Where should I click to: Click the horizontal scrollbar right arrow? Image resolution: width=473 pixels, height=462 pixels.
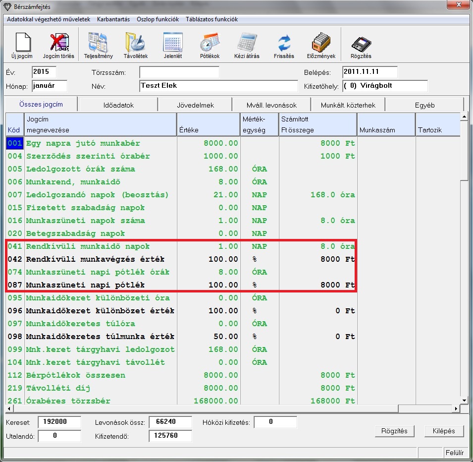click(457, 409)
